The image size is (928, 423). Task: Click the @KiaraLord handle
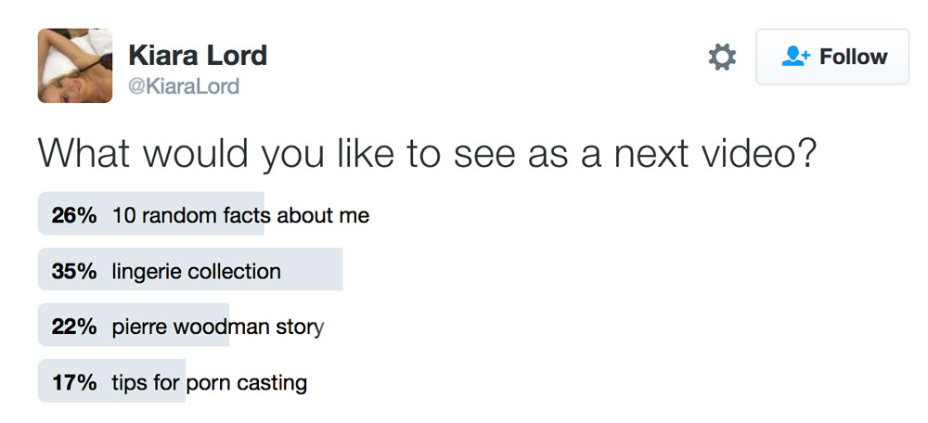[184, 86]
